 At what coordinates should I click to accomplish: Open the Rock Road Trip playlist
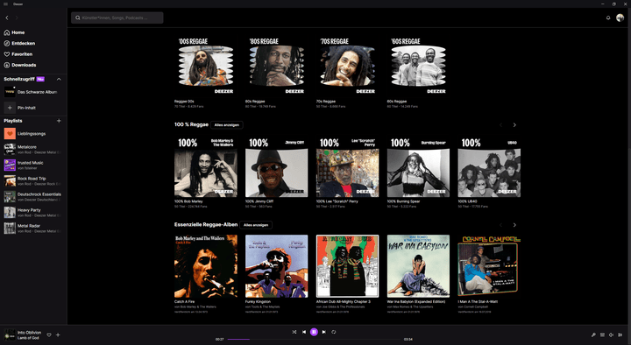point(32,180)
